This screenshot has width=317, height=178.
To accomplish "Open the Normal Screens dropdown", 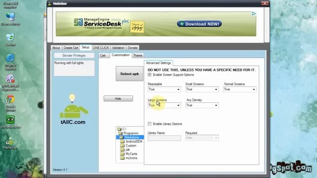I will [x=240, y=89].
